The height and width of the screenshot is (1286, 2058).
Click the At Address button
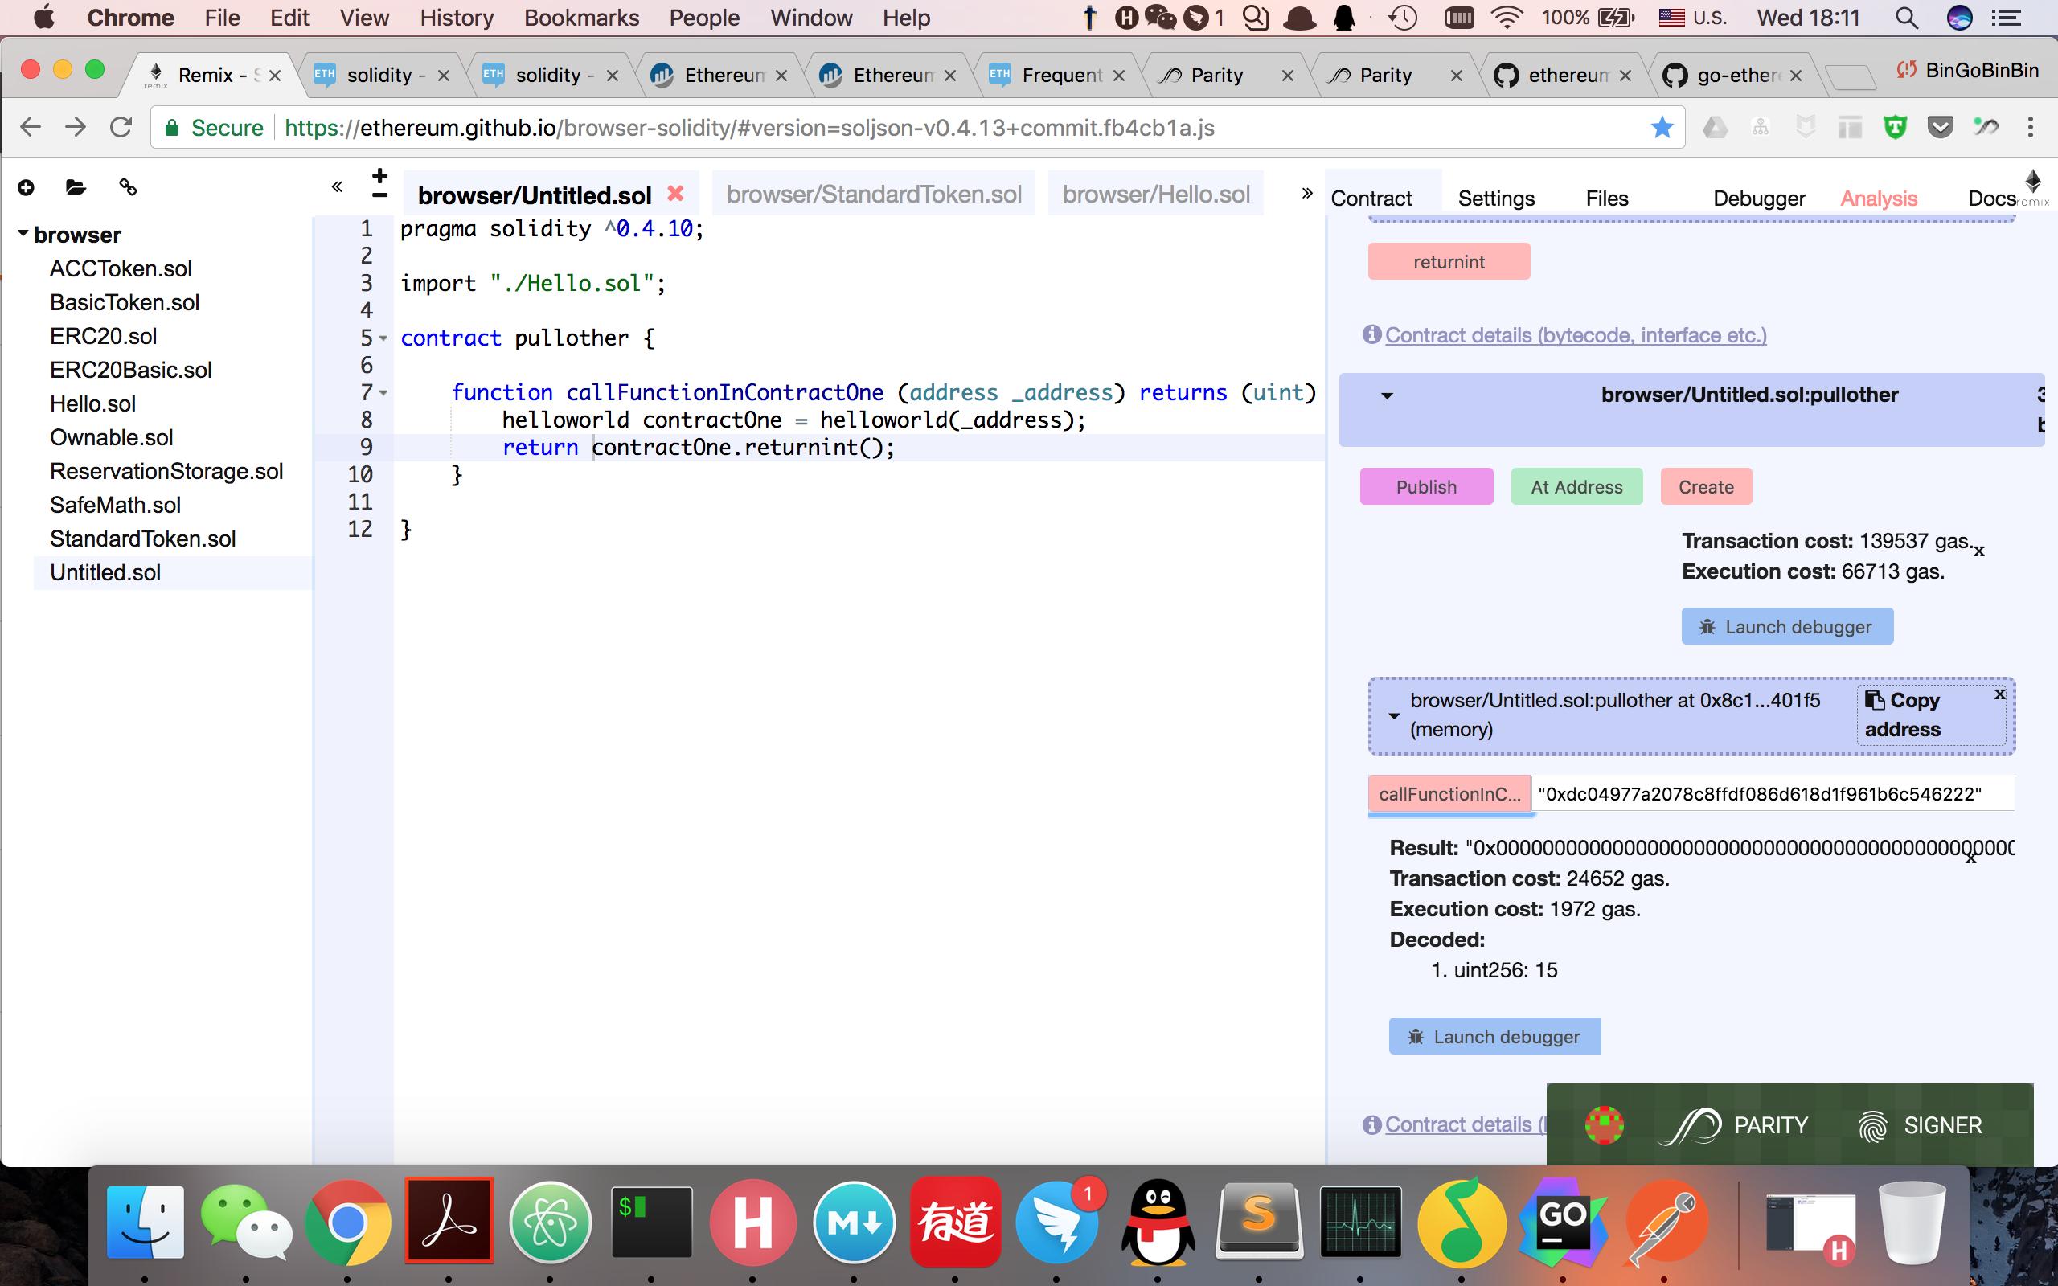1576,486
